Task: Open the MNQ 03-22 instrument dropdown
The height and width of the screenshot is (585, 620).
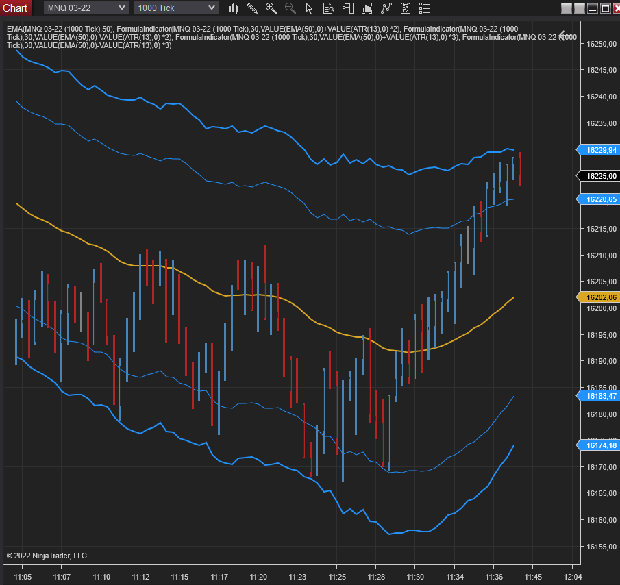Action: (x=86, y=8)
